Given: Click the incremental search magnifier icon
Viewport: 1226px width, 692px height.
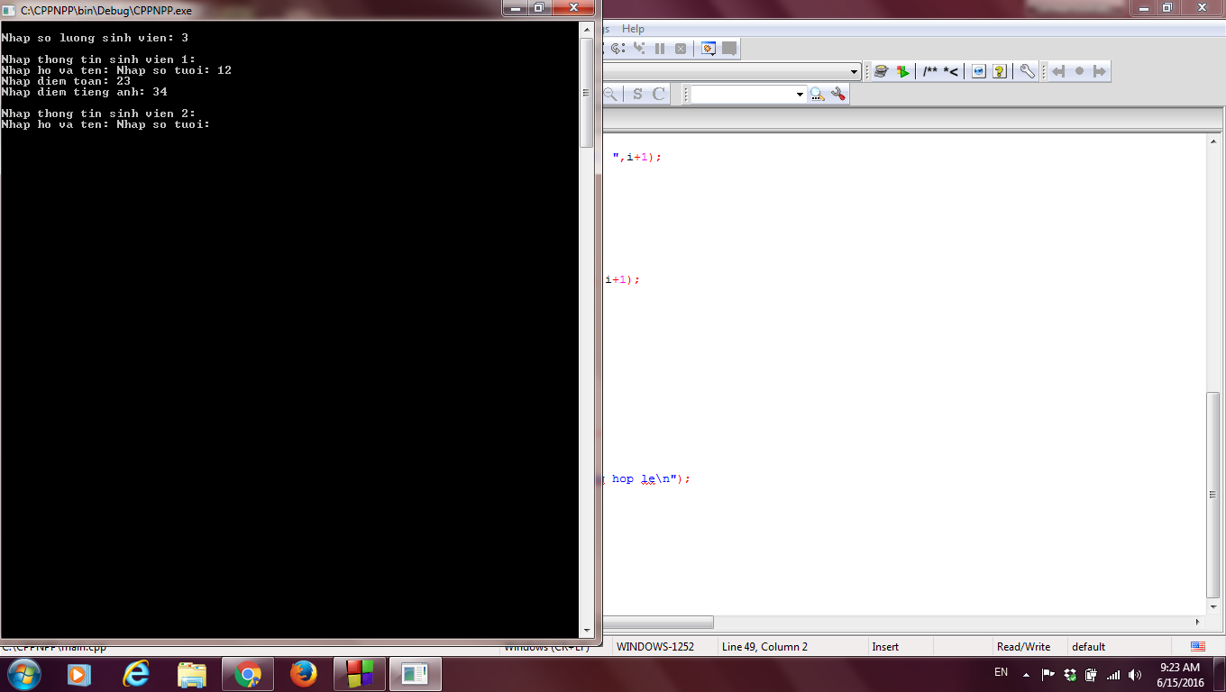Looking at the screenshot, I should click(x=818, y=94).
